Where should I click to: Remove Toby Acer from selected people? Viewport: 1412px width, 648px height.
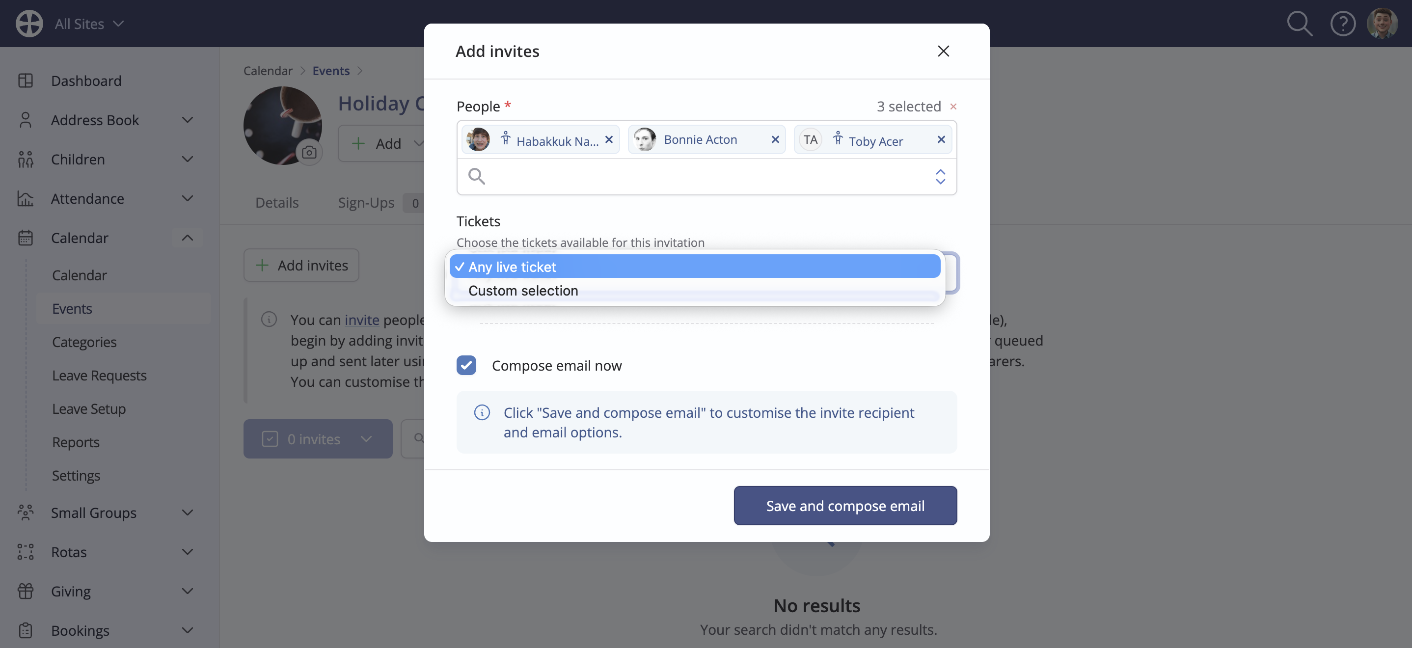941,140
